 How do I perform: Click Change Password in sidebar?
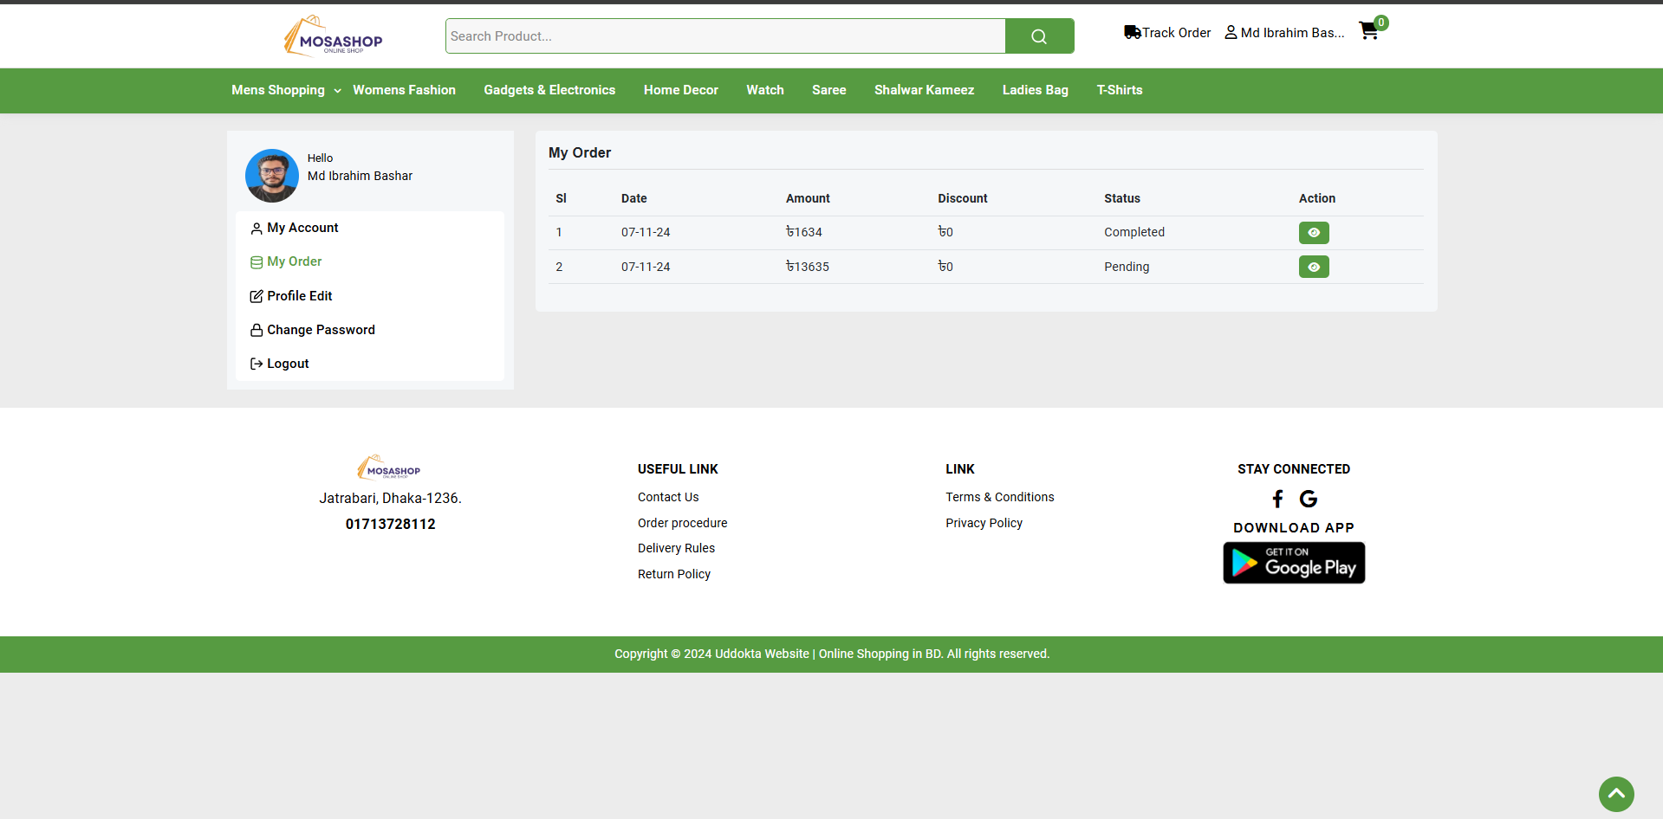[x=321, y=330]
